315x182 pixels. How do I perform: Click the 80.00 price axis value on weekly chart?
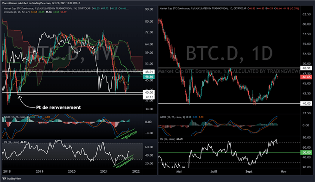(x=149, y=21)
